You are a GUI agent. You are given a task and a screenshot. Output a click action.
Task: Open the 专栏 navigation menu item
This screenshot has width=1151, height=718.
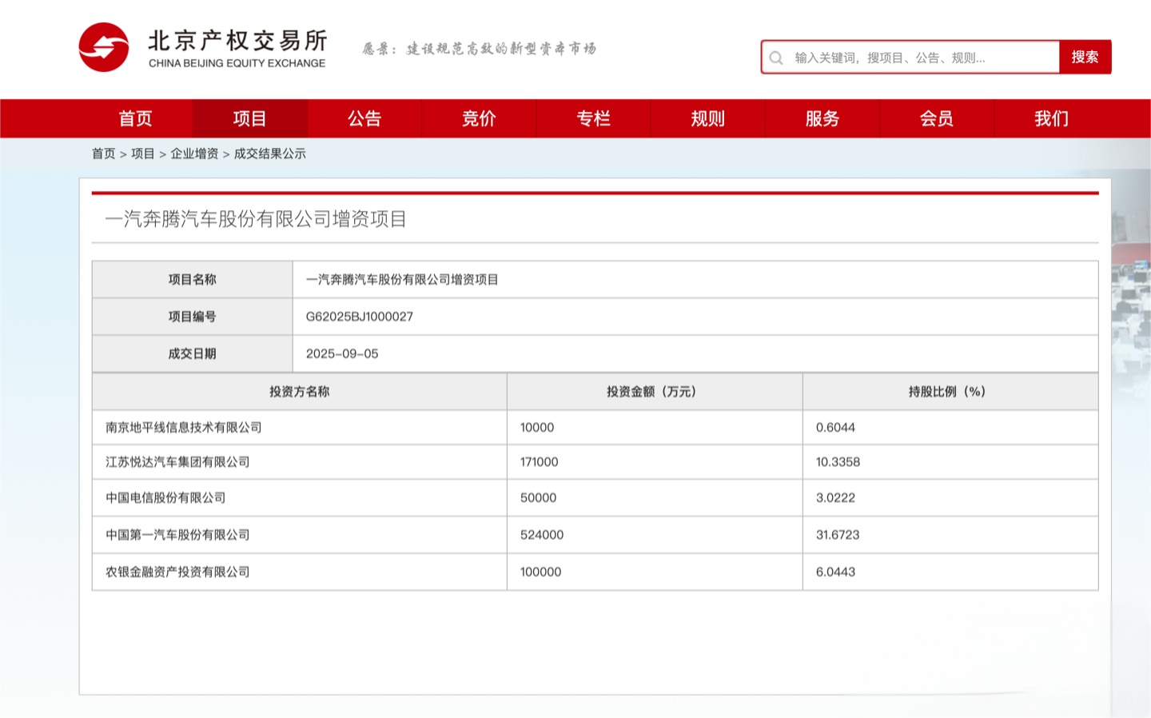click(x=593, y=118)
